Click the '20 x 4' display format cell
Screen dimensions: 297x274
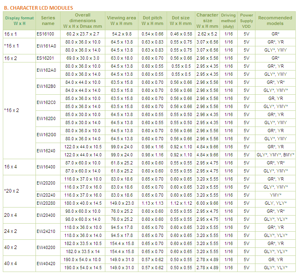pyautogui.click(x=19, y=215)
